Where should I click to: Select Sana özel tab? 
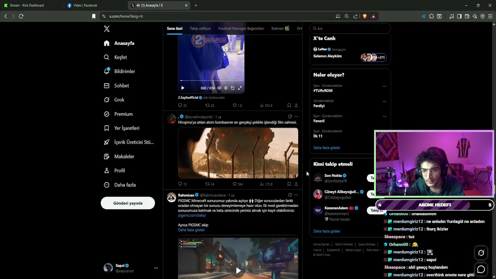click(174, 28)
